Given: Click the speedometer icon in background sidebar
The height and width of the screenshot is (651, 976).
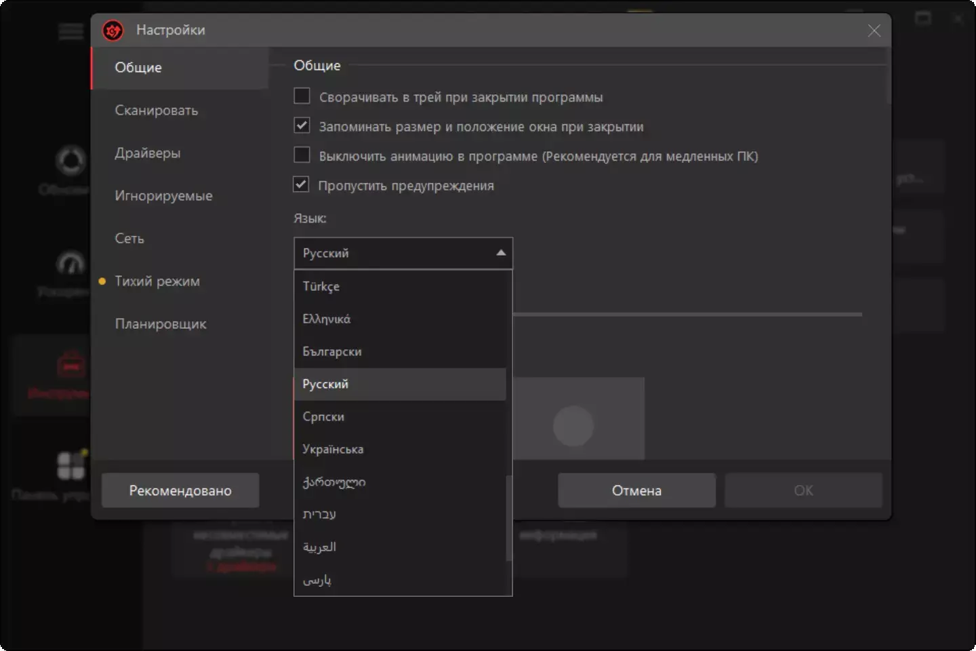Looking at the screenshot, I should point(70,263).
